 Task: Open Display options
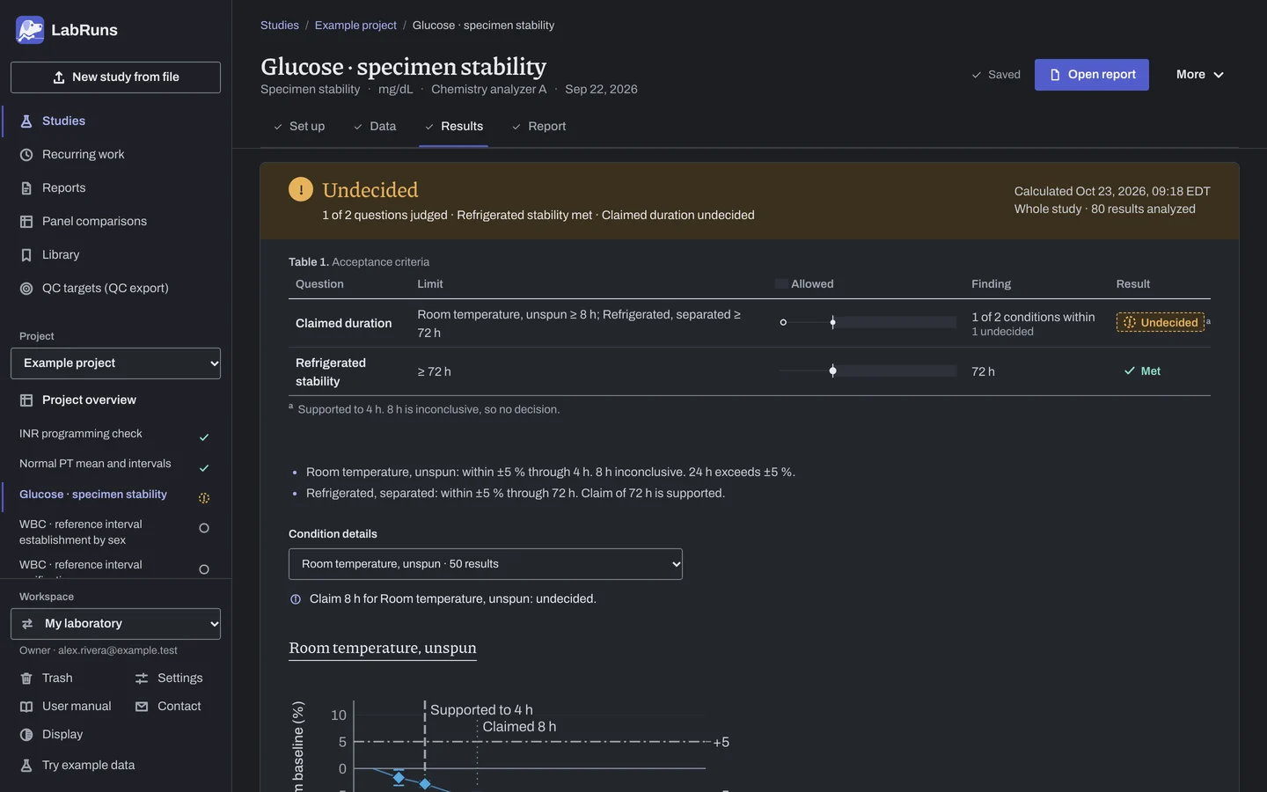click(62, 735)
